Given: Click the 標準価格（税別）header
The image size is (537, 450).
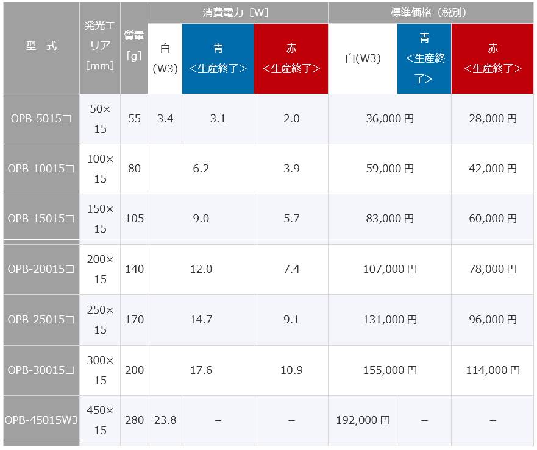Looking at the screenshot, I should coord(432,13).
